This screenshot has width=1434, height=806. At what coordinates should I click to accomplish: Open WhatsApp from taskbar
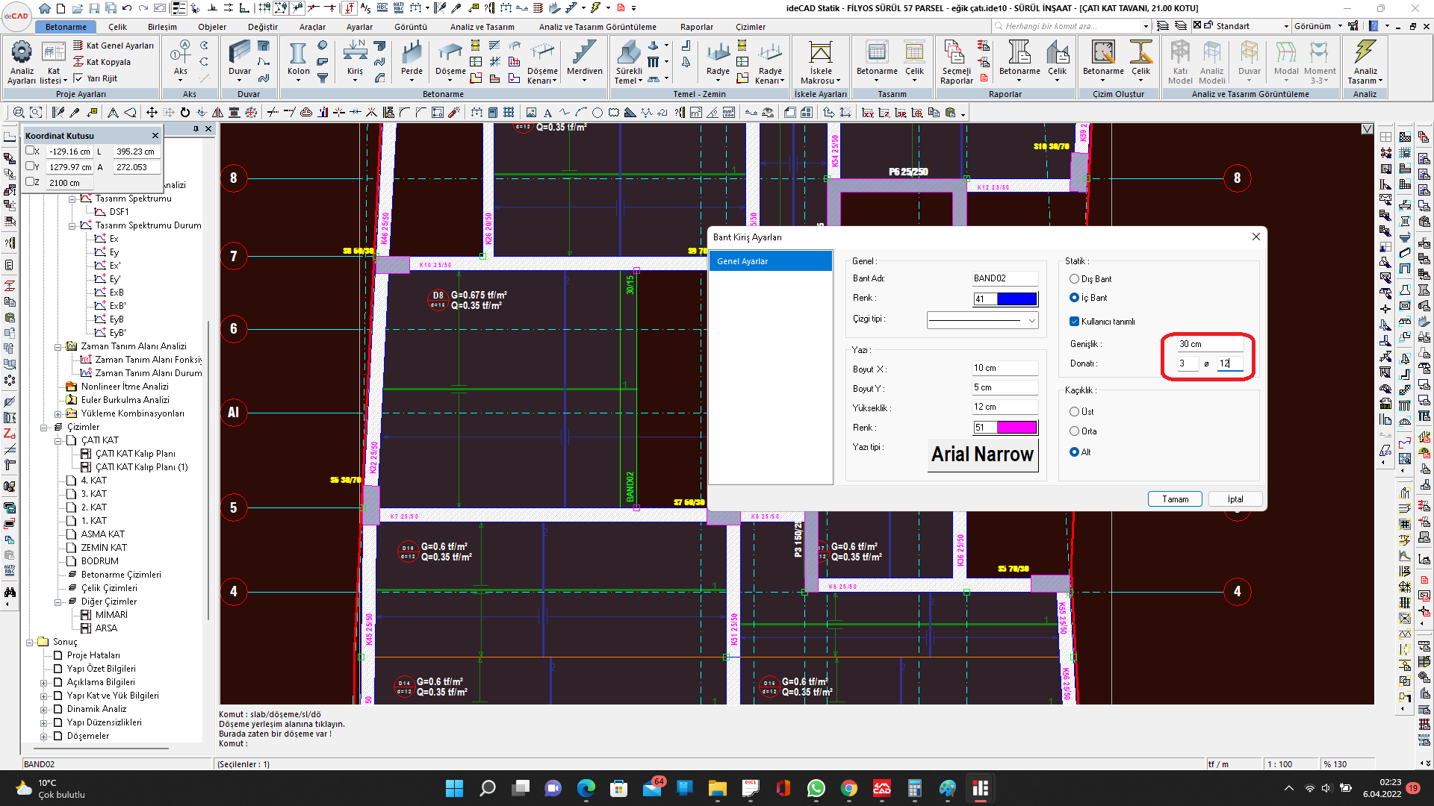(x=816, y=788)
